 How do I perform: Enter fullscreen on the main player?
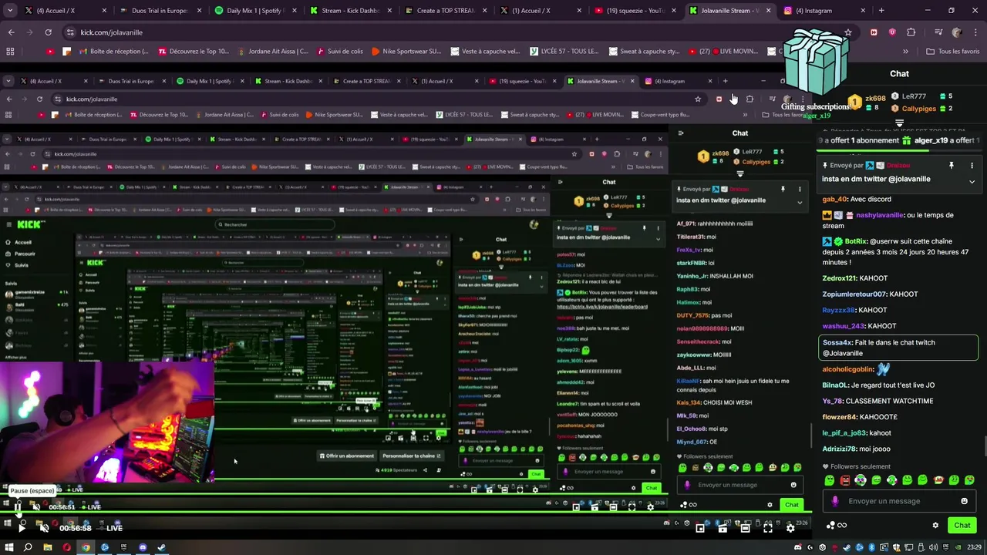click(x=768, y=528)
